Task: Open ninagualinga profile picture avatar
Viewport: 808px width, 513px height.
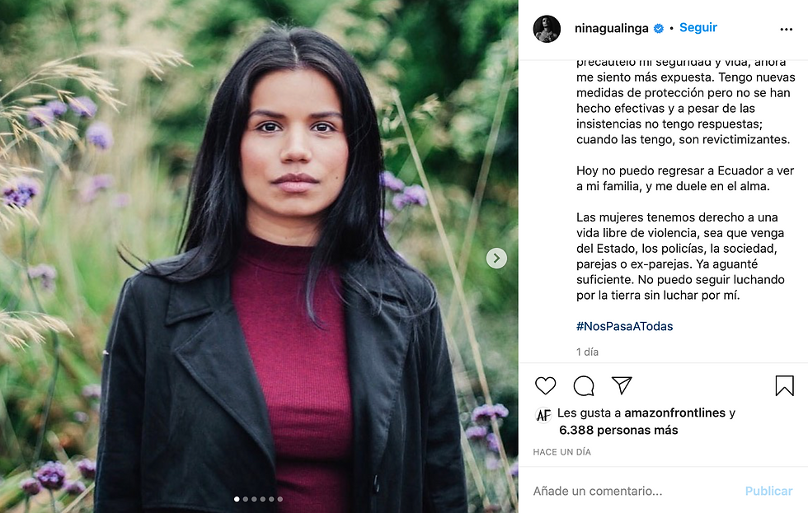Action: point(547,29)
